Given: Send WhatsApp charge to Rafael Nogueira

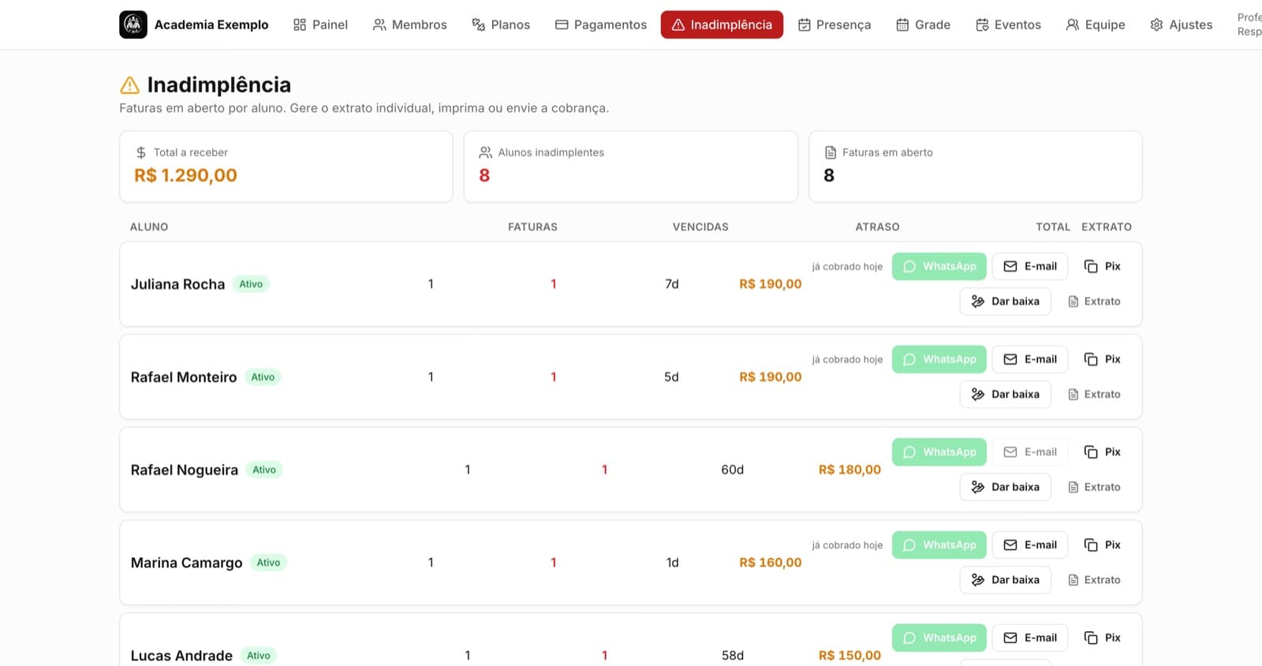Looking at the screenshot, I should (x=939, y=452).
